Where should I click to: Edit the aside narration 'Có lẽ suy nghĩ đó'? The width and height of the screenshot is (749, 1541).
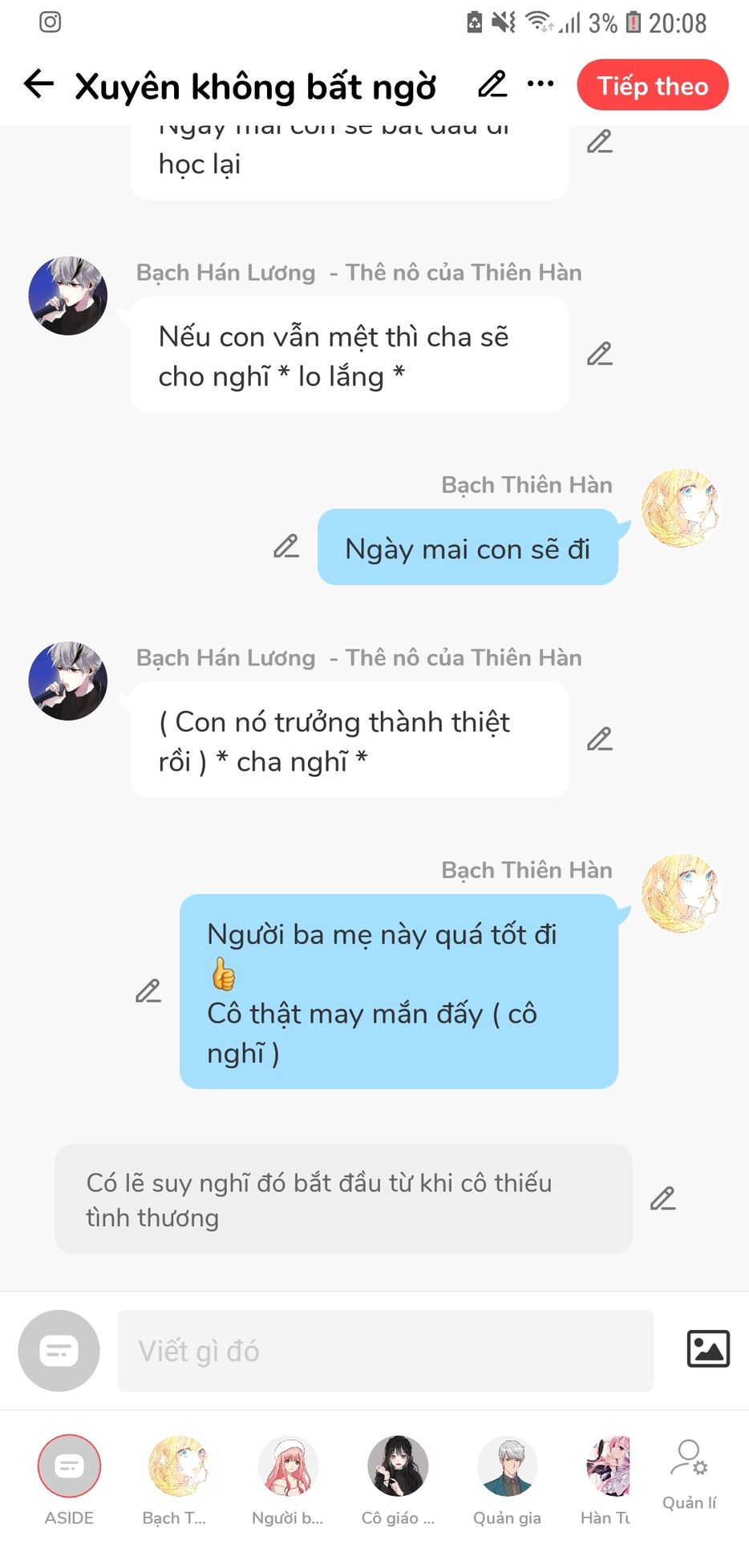[663, 1198]
